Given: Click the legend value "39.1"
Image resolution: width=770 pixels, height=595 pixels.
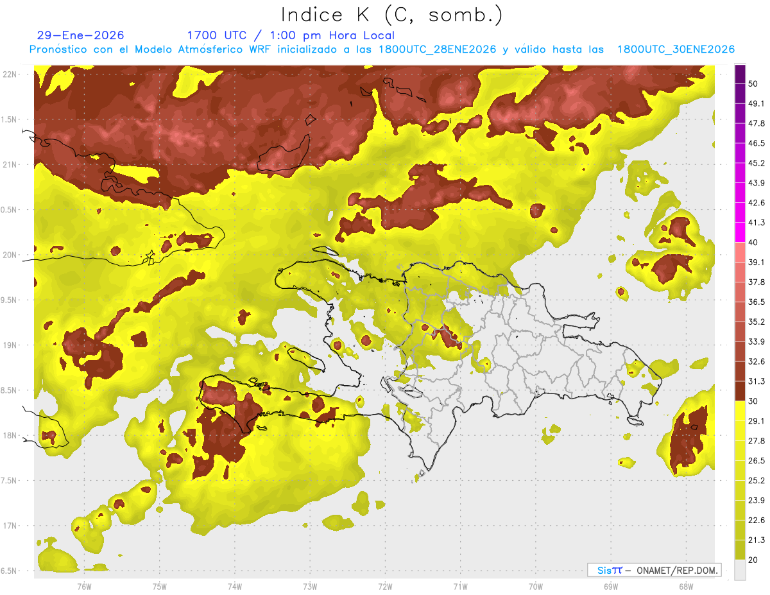Looking at the screenshot, I should tap(756, 263).
